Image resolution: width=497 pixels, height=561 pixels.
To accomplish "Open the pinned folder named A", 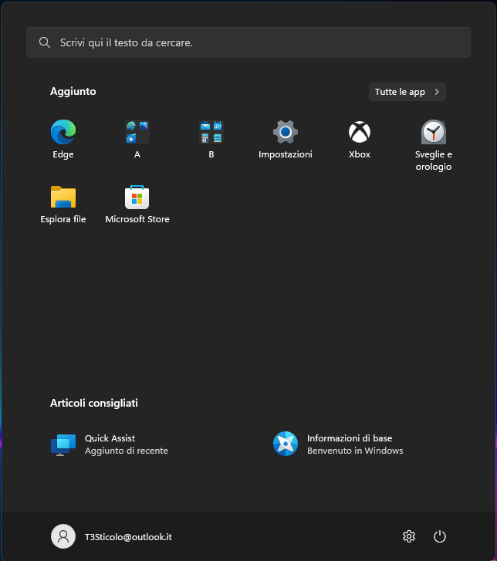I will click(137, 139).
